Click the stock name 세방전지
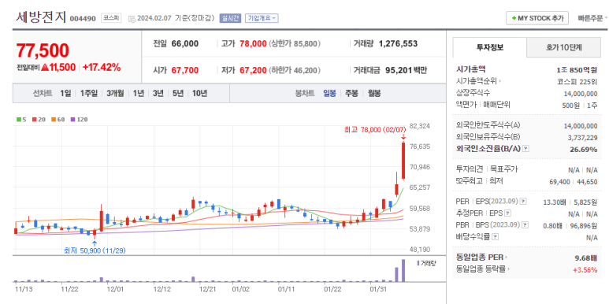Viewport: 609px width, 304px height. [41, 17]
